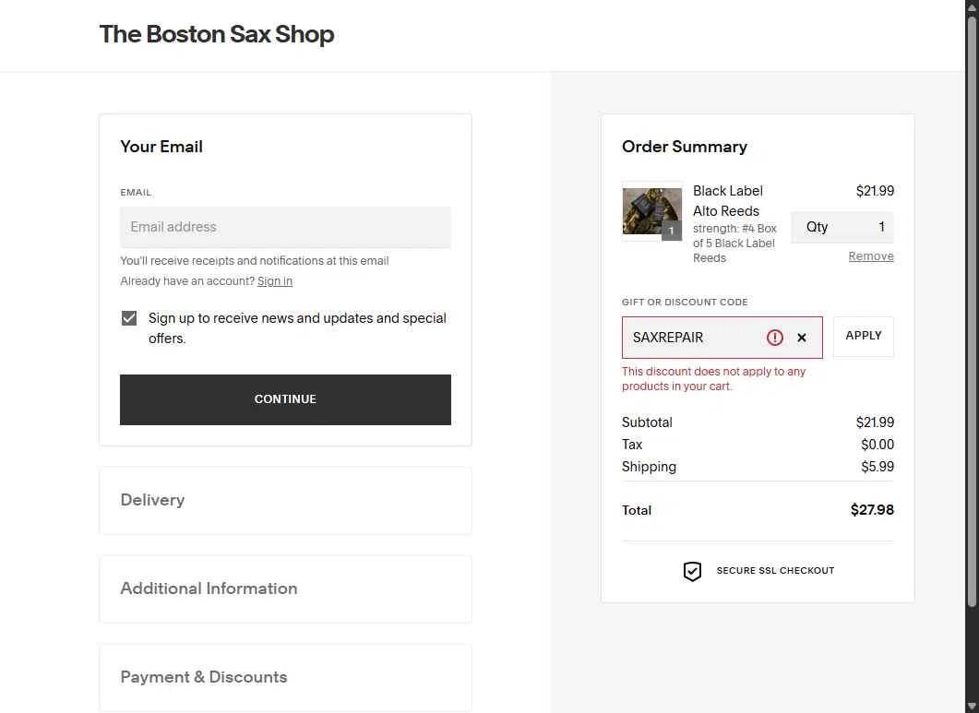979x713 pixels.
Task: Click the Order Summary heading
Action: (x=685, y=147)
